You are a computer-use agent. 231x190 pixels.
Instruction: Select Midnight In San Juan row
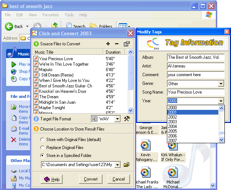coord(80,102)
